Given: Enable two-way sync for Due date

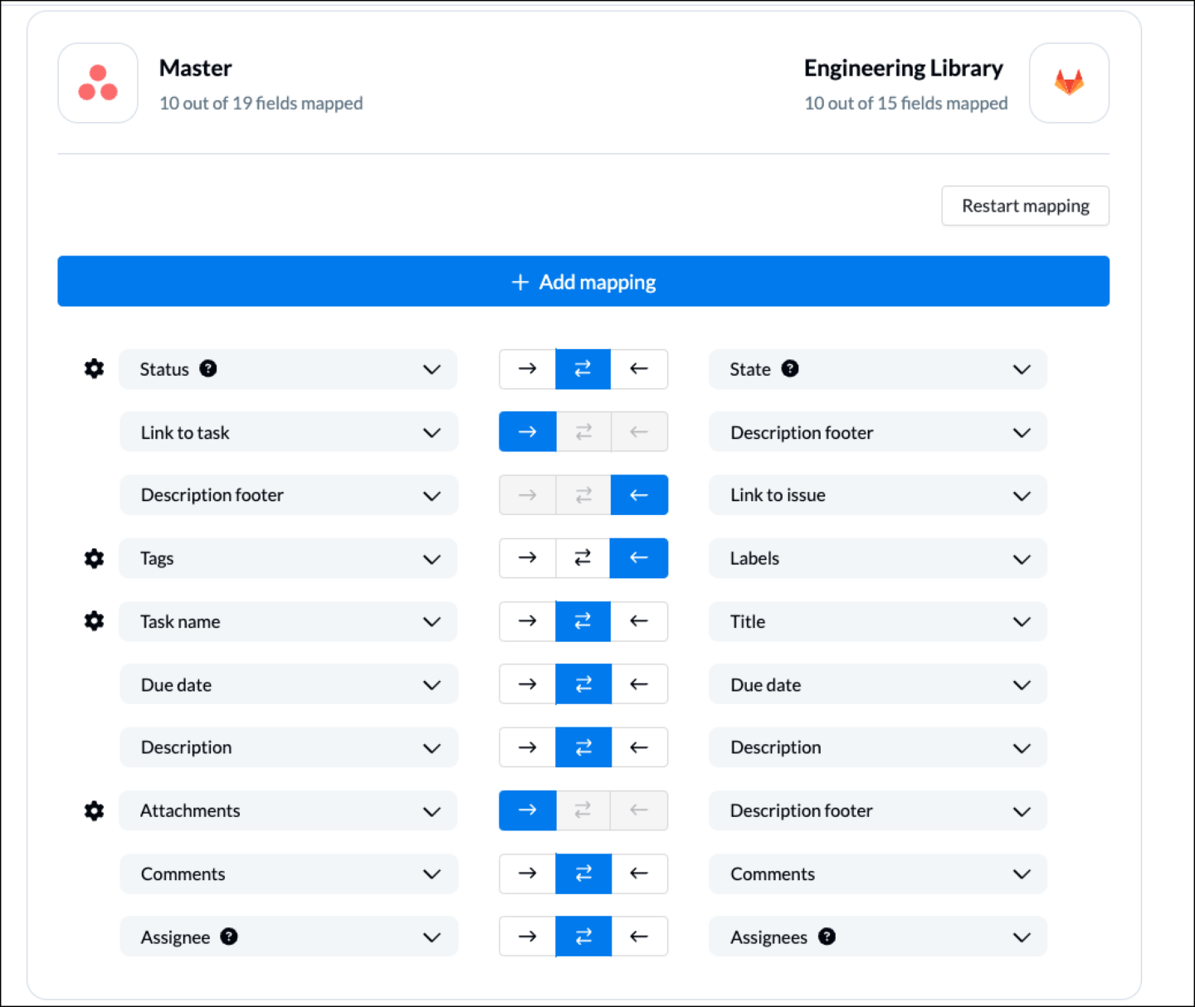Looking at the screenshot, I should coord(583,683).
